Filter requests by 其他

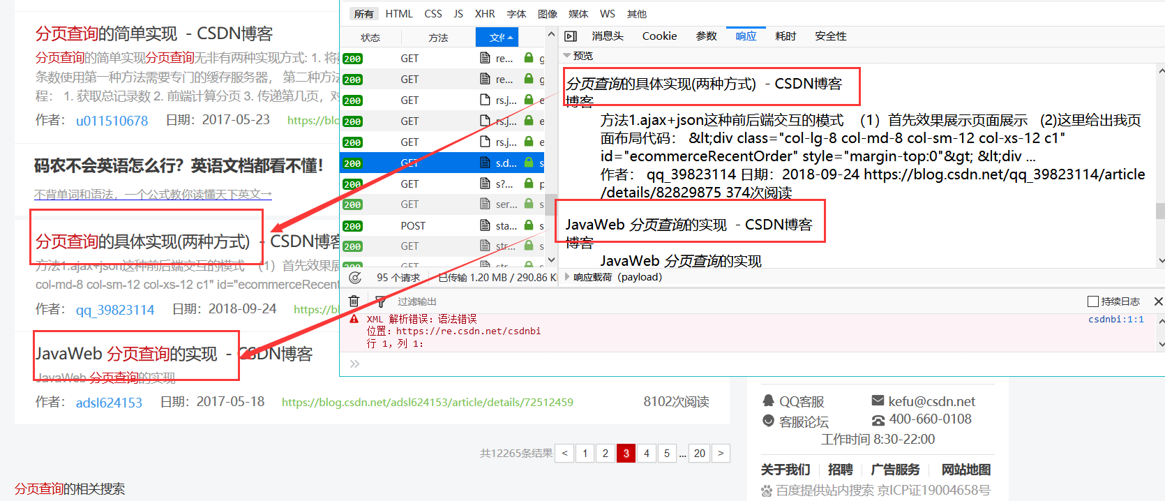[637, 14]
